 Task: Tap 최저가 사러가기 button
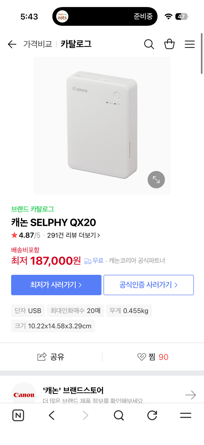click(x=56, y=285)
